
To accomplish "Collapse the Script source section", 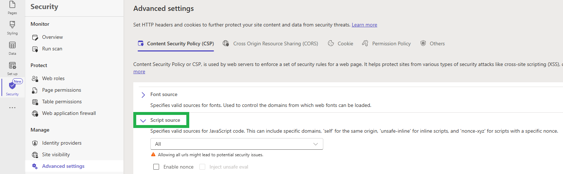I will click(x=143, y=120).
